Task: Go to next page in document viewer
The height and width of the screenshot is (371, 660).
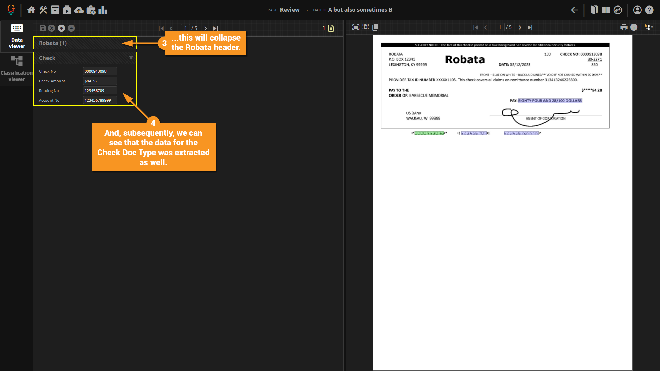Action: pyautogui.click(x=520, y=27)
